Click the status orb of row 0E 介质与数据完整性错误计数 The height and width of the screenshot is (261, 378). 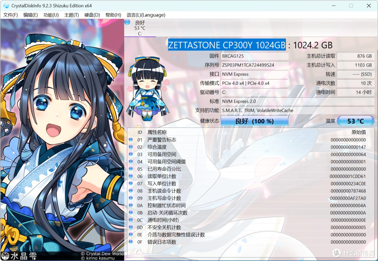coord(131,234)
